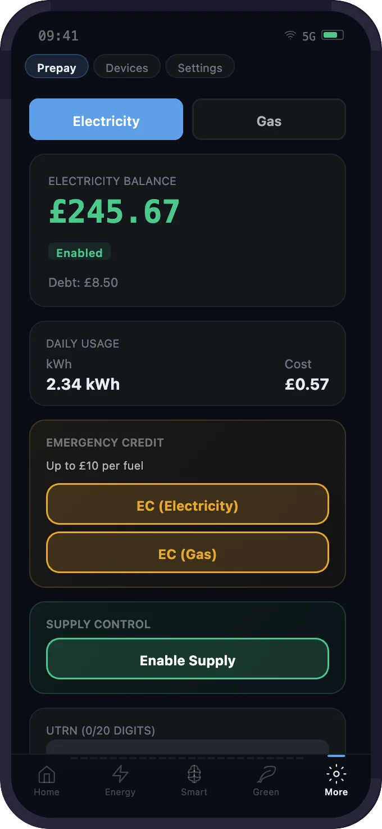Switch to the Settings tab
The image size is (382, 829).
[x=200, y=67]
